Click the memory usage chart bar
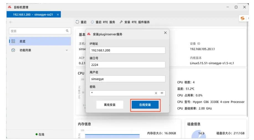Viewport: 254px width, 140px height. [112, 136]
